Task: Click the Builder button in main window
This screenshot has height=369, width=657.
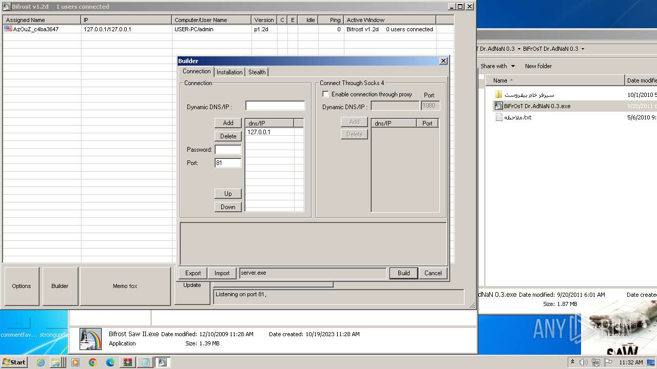Action: 60,286
